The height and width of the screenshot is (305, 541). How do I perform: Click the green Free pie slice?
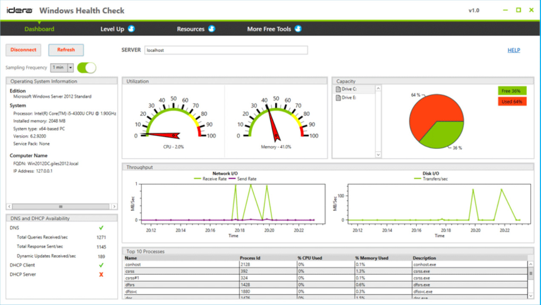tap(445, 134)
